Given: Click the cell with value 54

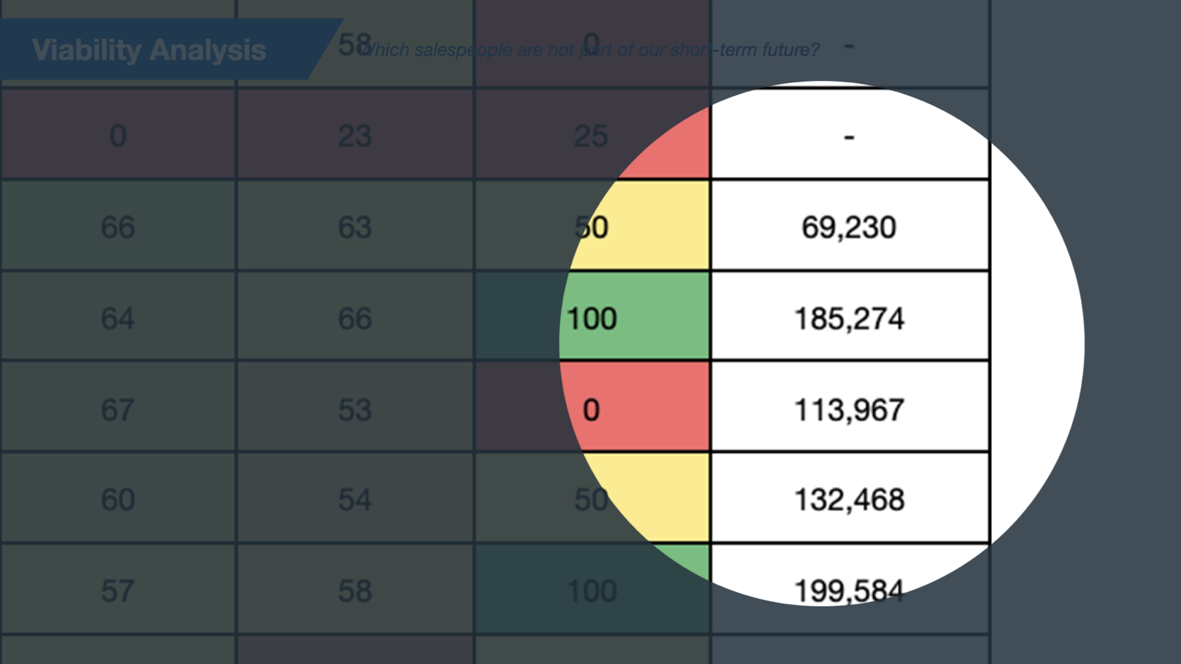Looking at the screenshot, I should [x=355, y=498].
